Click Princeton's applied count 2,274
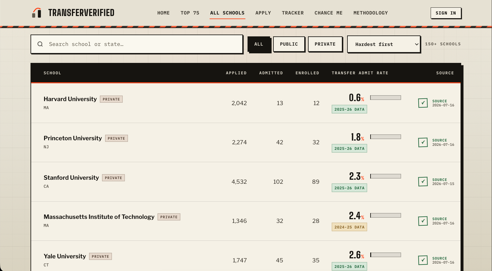The width and height of the screenshot is (492, 271). [x=240, y=142]
